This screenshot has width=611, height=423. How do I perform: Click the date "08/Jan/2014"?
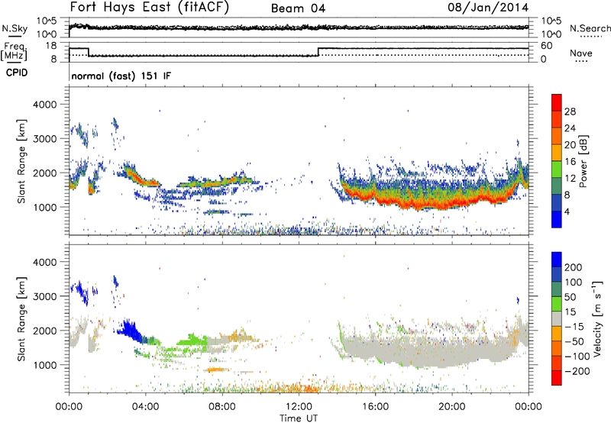488,7
